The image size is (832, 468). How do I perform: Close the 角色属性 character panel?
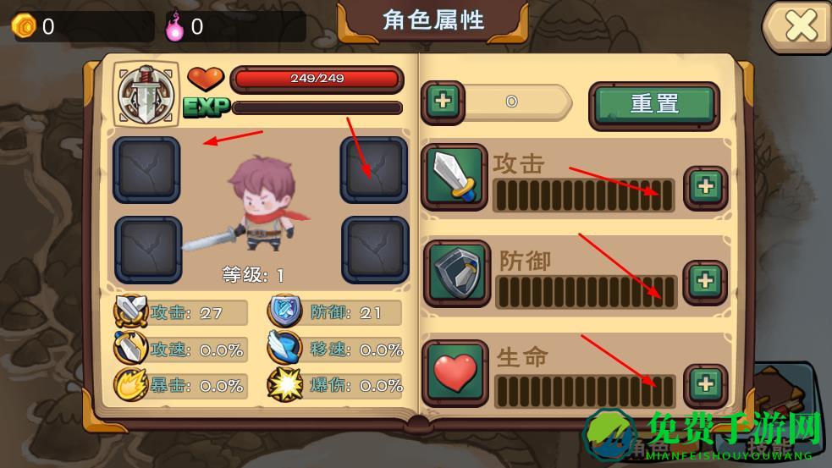coord(799,26)
